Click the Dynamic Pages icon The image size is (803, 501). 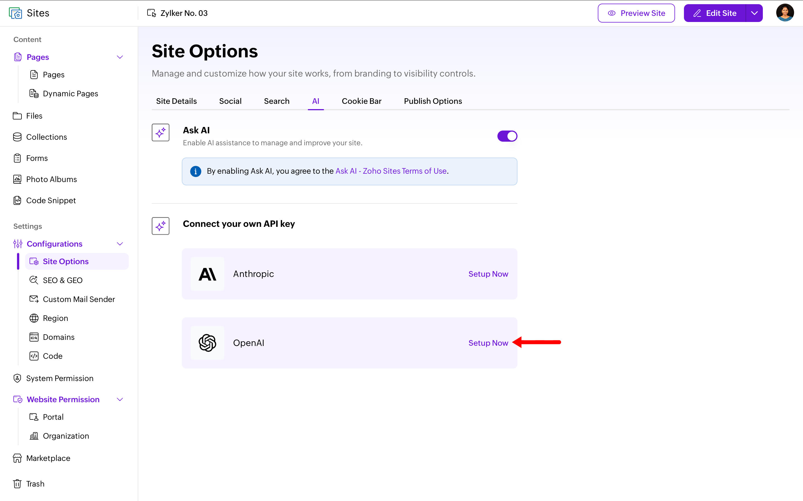point(34,94)
